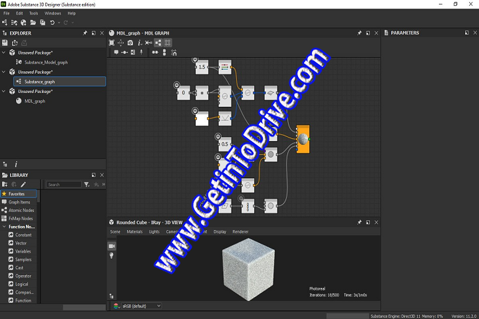Screen dimensions: 479x319
Task: Open the 3D View Materials menu
Action: click(134, 232)
